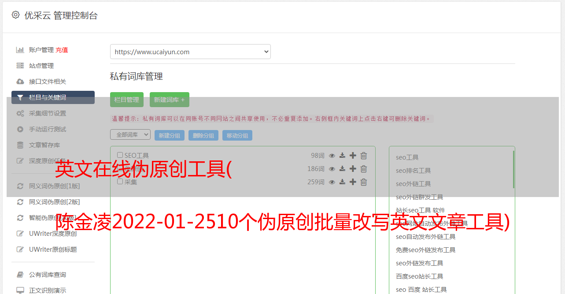This screenshot has width=565, height=294.
Task: Click the 移动分组 button
Action: pos(237,135)
